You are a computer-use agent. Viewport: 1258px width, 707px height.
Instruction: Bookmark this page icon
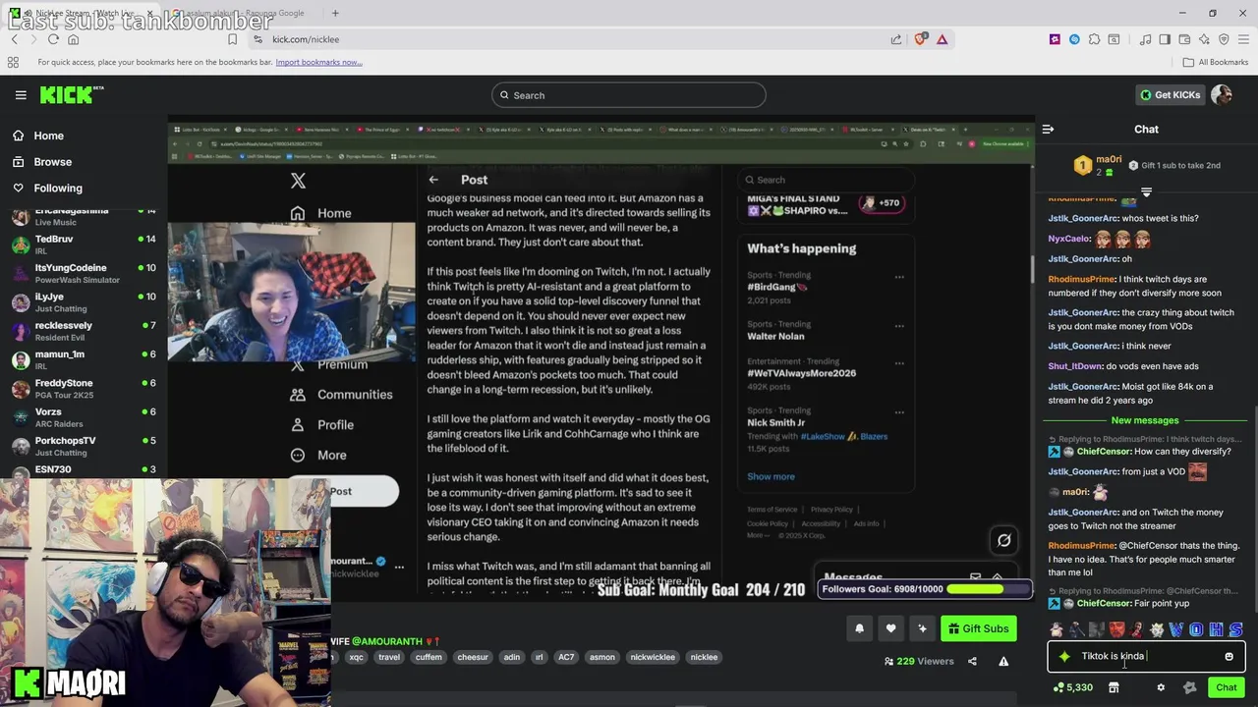click(232, 39)
